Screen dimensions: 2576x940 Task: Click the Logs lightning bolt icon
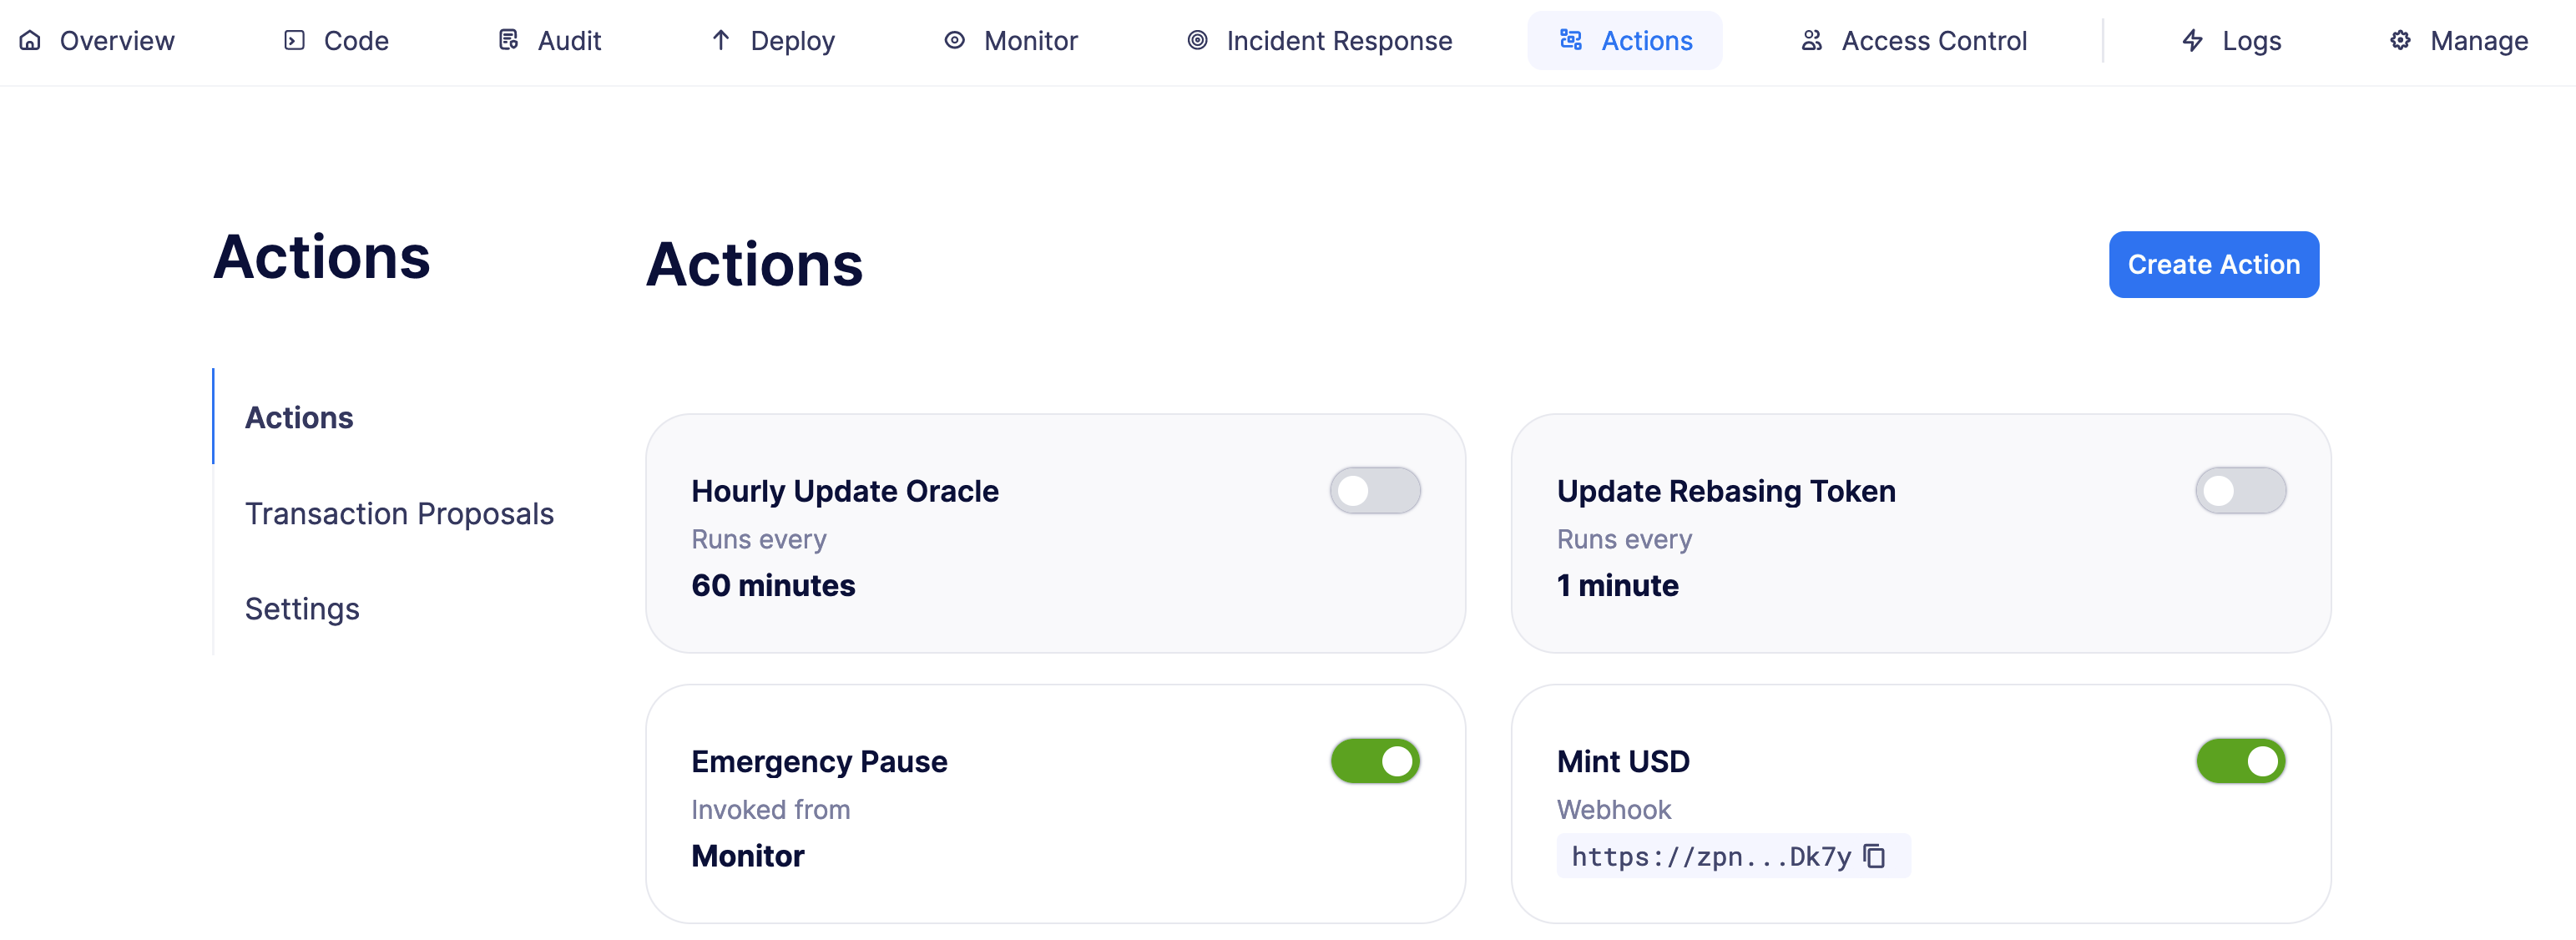(x=2193, y=40)
